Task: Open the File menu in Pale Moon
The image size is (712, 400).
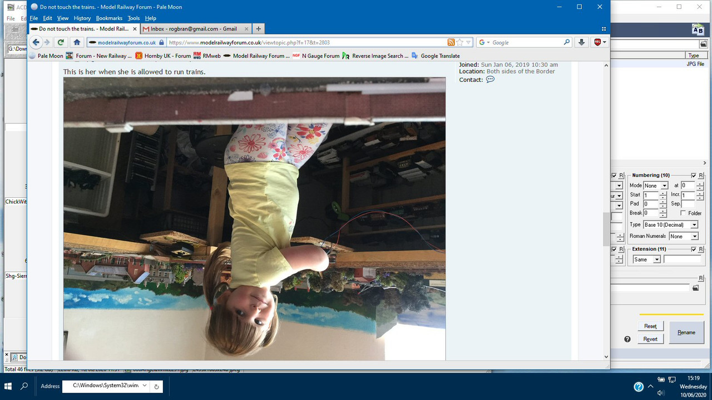Action: 33,18
